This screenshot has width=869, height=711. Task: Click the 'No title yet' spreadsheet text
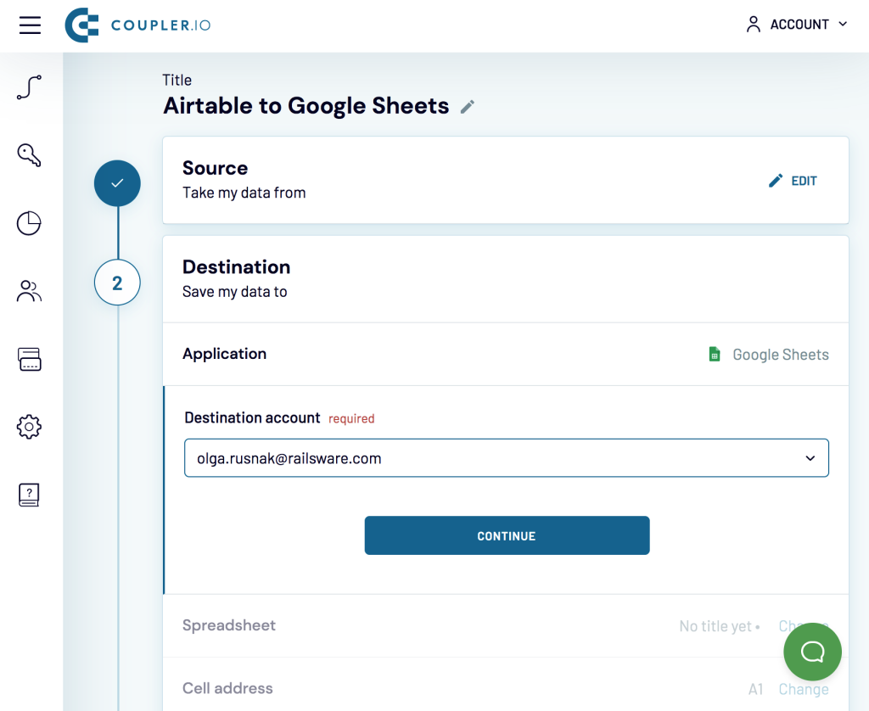pyautogui.click(x=715, y=626)
